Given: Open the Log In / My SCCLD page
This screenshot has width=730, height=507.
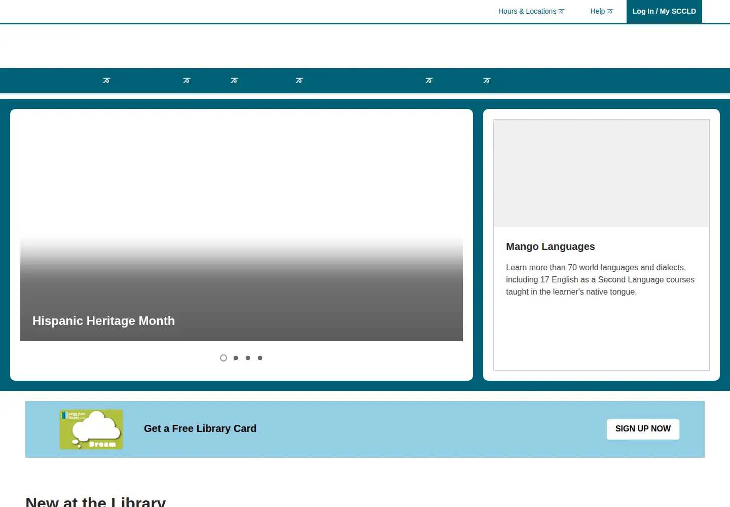Looking at the screenshot, I should point(664,11).
